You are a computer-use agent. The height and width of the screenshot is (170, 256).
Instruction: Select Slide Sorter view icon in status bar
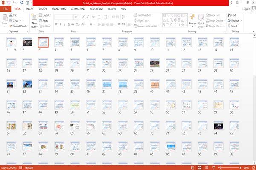coord(200,167)
